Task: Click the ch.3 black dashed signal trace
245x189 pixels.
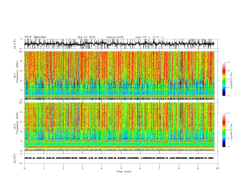Action: point(119,158)
